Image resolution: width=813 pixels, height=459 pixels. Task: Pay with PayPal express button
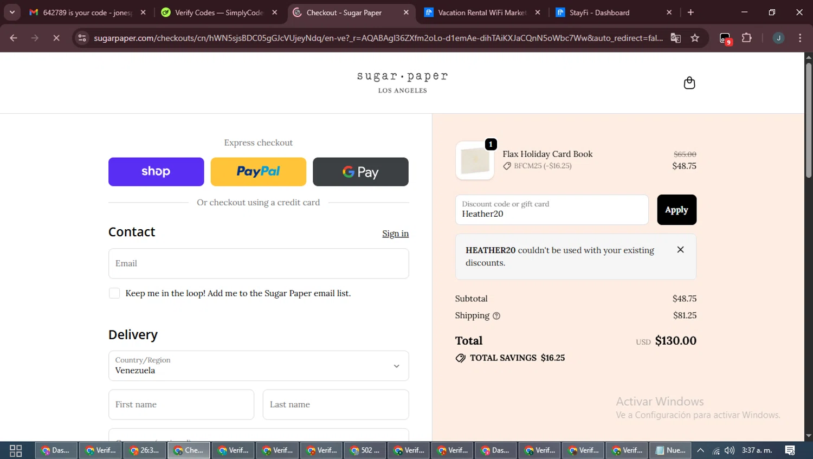pos(259,172)
